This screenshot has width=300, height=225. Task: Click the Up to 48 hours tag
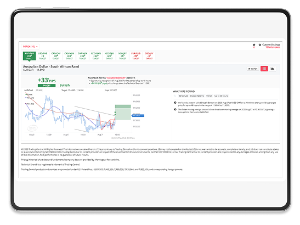[x=221, y=96]
